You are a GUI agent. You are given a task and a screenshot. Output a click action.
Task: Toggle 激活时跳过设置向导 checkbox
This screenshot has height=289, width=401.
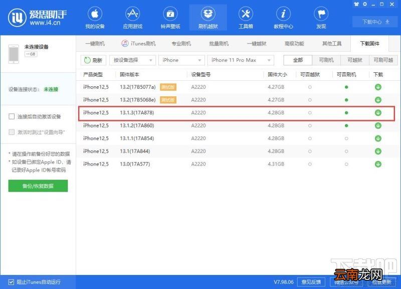pos(12,132)
